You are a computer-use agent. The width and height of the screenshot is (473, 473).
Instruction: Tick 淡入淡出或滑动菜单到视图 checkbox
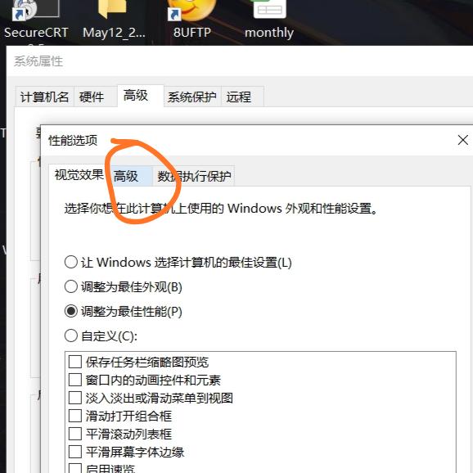tap(75, 398)
